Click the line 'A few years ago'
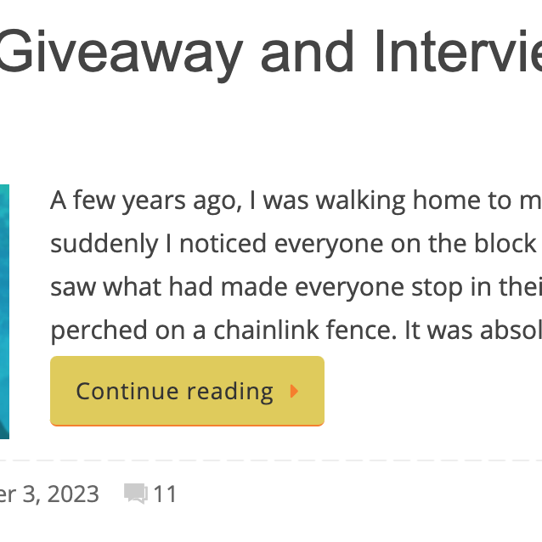Screen dimensions: 542x542 click(296, 200)
